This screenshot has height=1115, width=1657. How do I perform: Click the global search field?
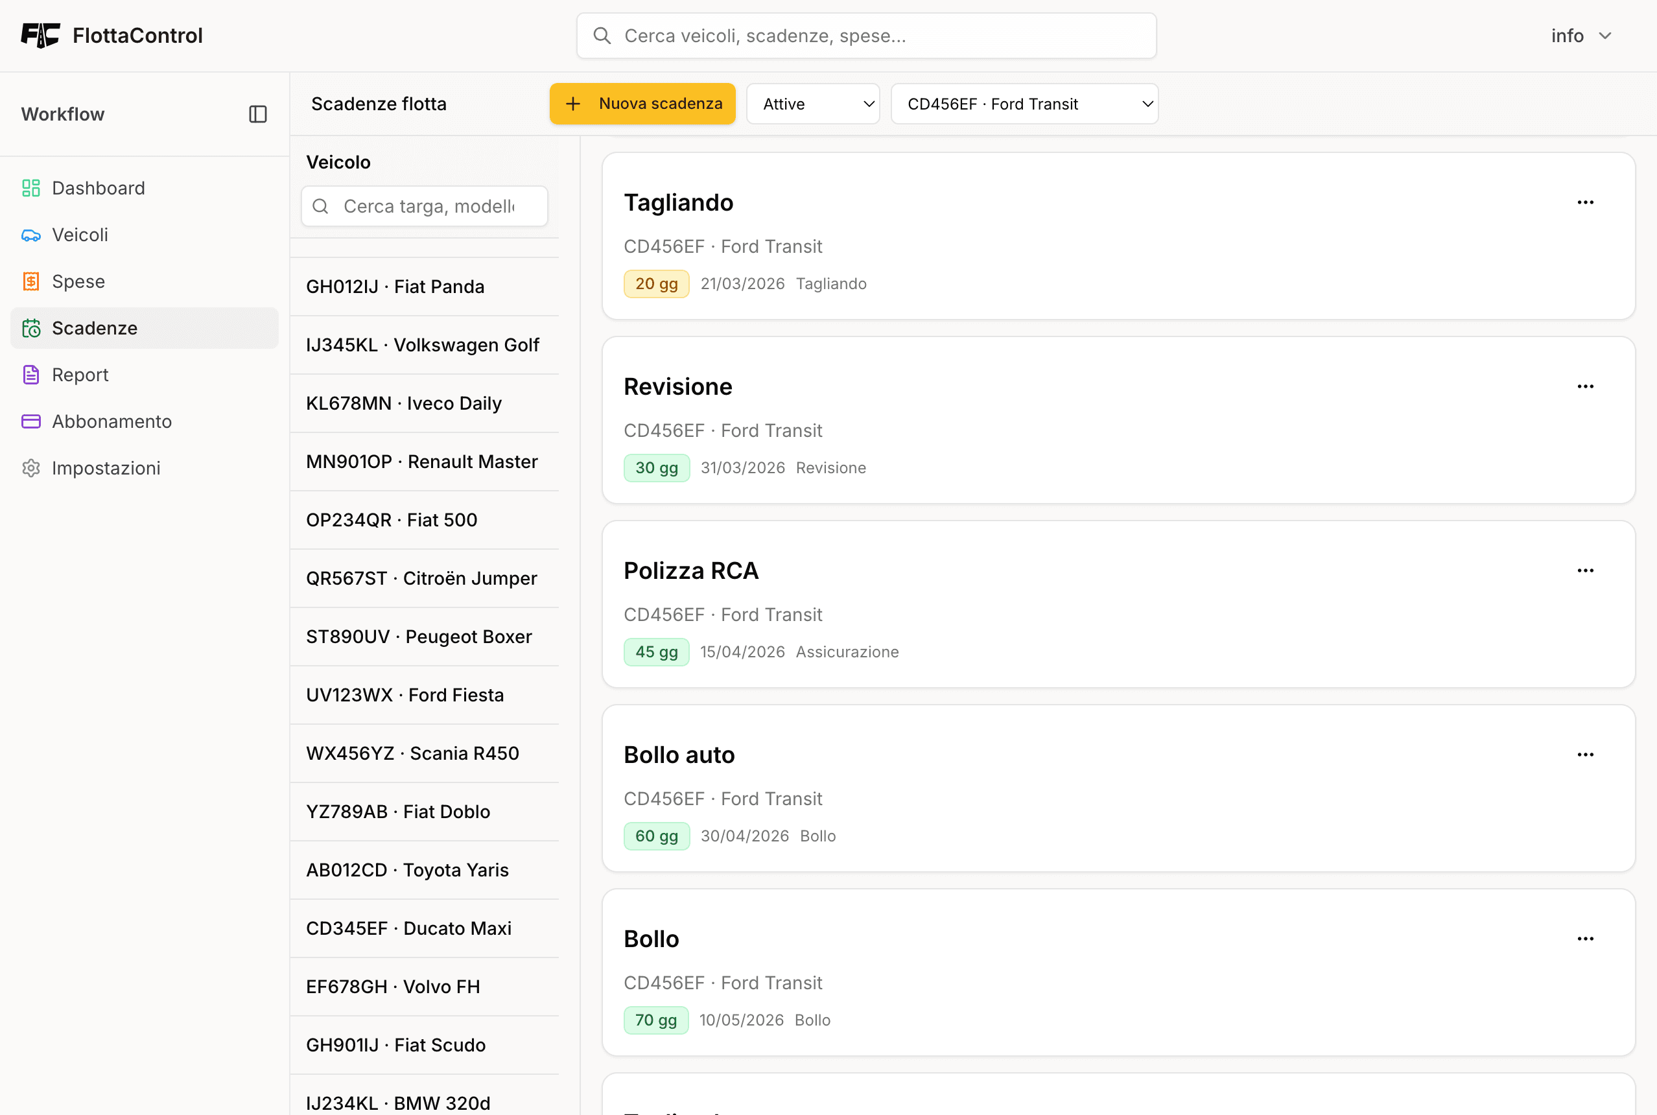(866, 36)
